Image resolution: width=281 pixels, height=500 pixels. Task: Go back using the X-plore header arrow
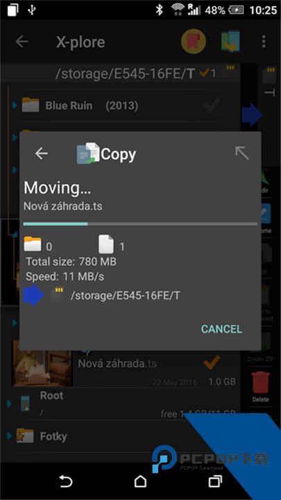coord(22,42)
